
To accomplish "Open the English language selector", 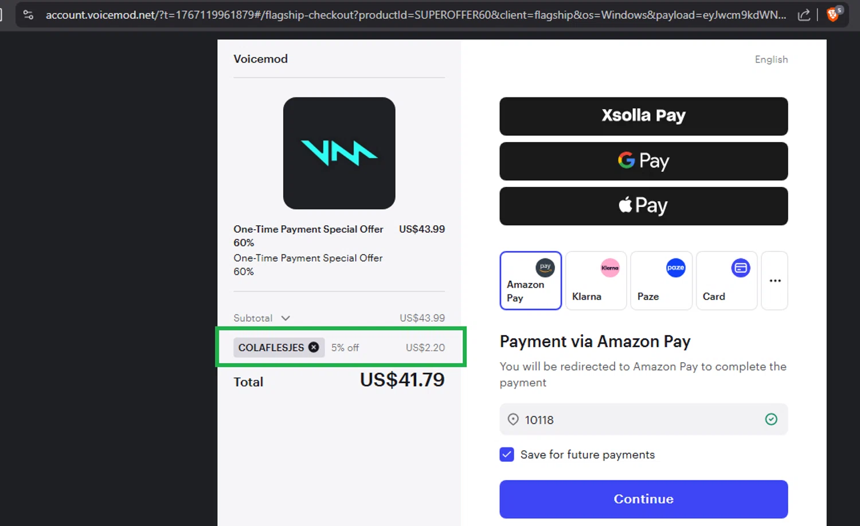I will (x=771, y=60).
